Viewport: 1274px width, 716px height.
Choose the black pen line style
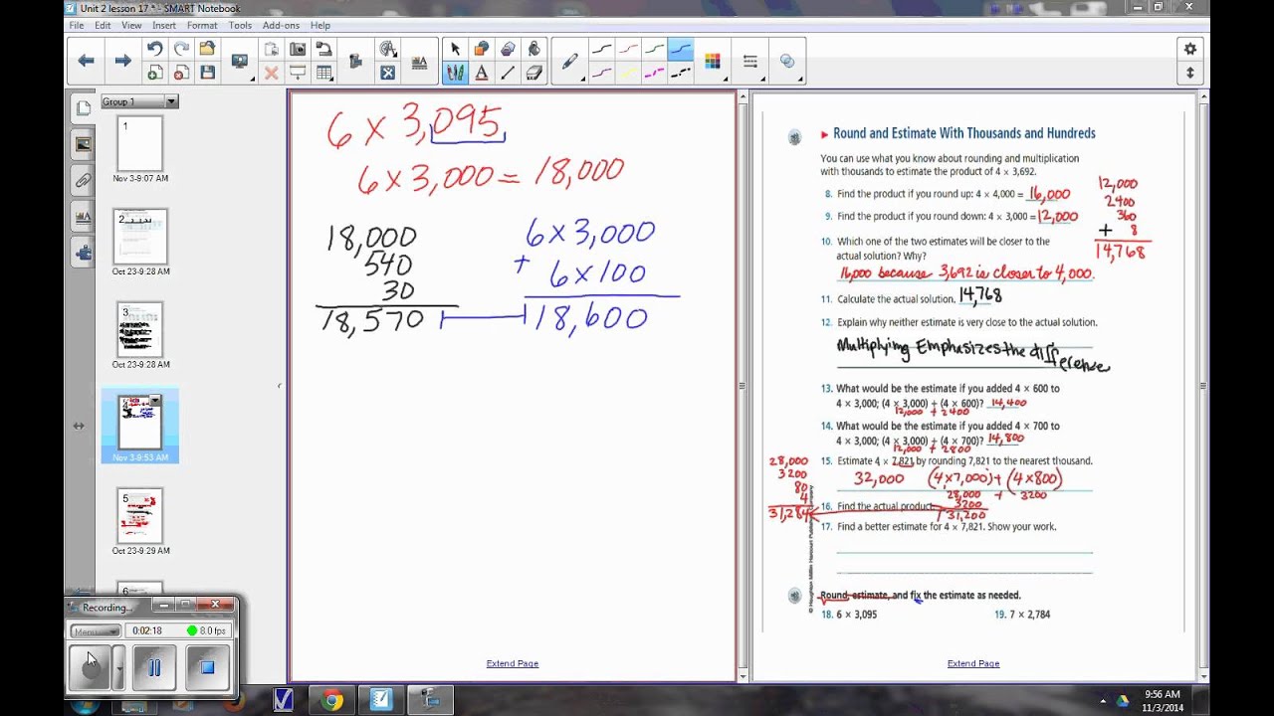coord(602,48)
